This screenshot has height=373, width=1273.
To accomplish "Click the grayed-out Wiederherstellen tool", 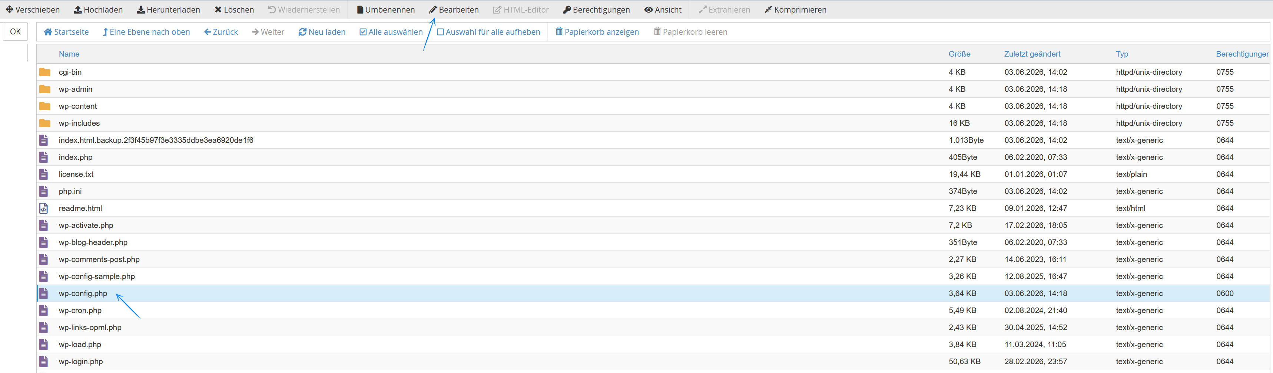I will 304,10.
